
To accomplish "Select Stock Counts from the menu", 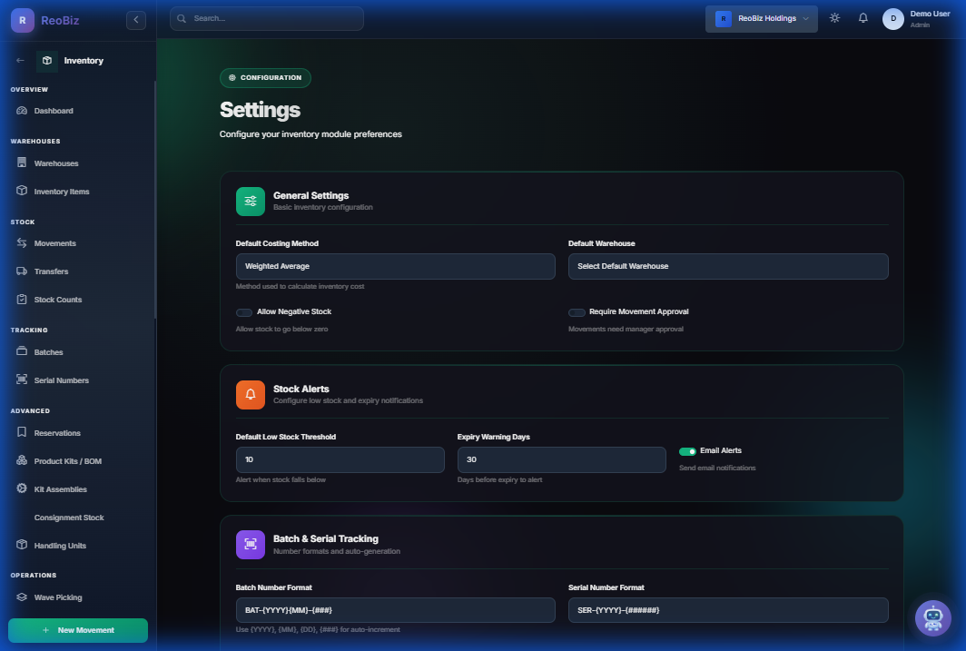I will coord(58,299).
